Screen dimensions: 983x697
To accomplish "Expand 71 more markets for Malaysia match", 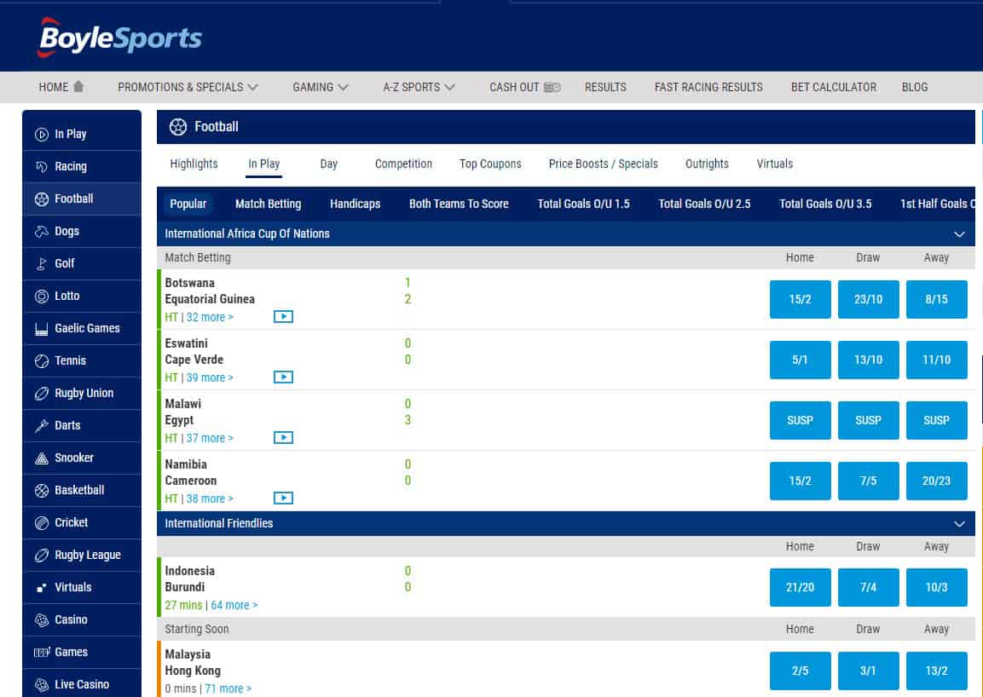I will click(x=228, y=688).
